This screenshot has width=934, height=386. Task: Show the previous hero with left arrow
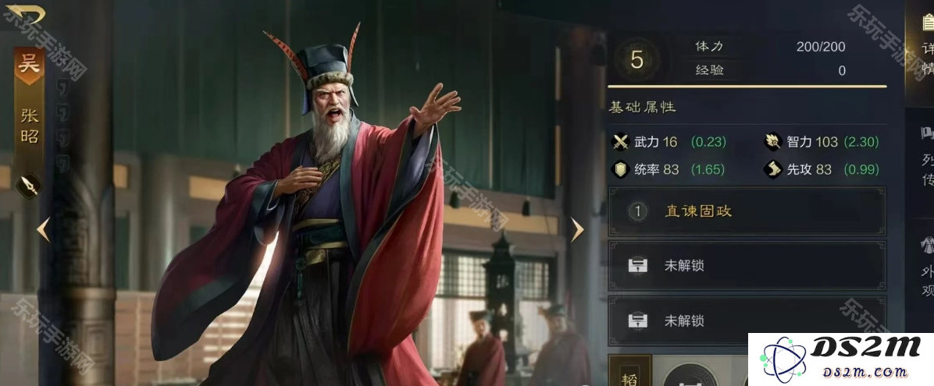(43, 229)
